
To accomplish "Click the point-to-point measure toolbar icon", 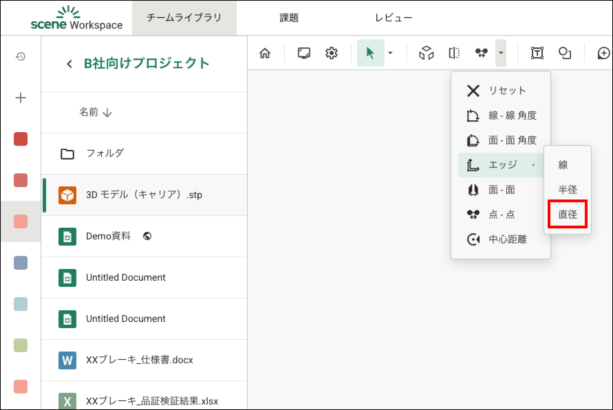I will coord(481,53).
